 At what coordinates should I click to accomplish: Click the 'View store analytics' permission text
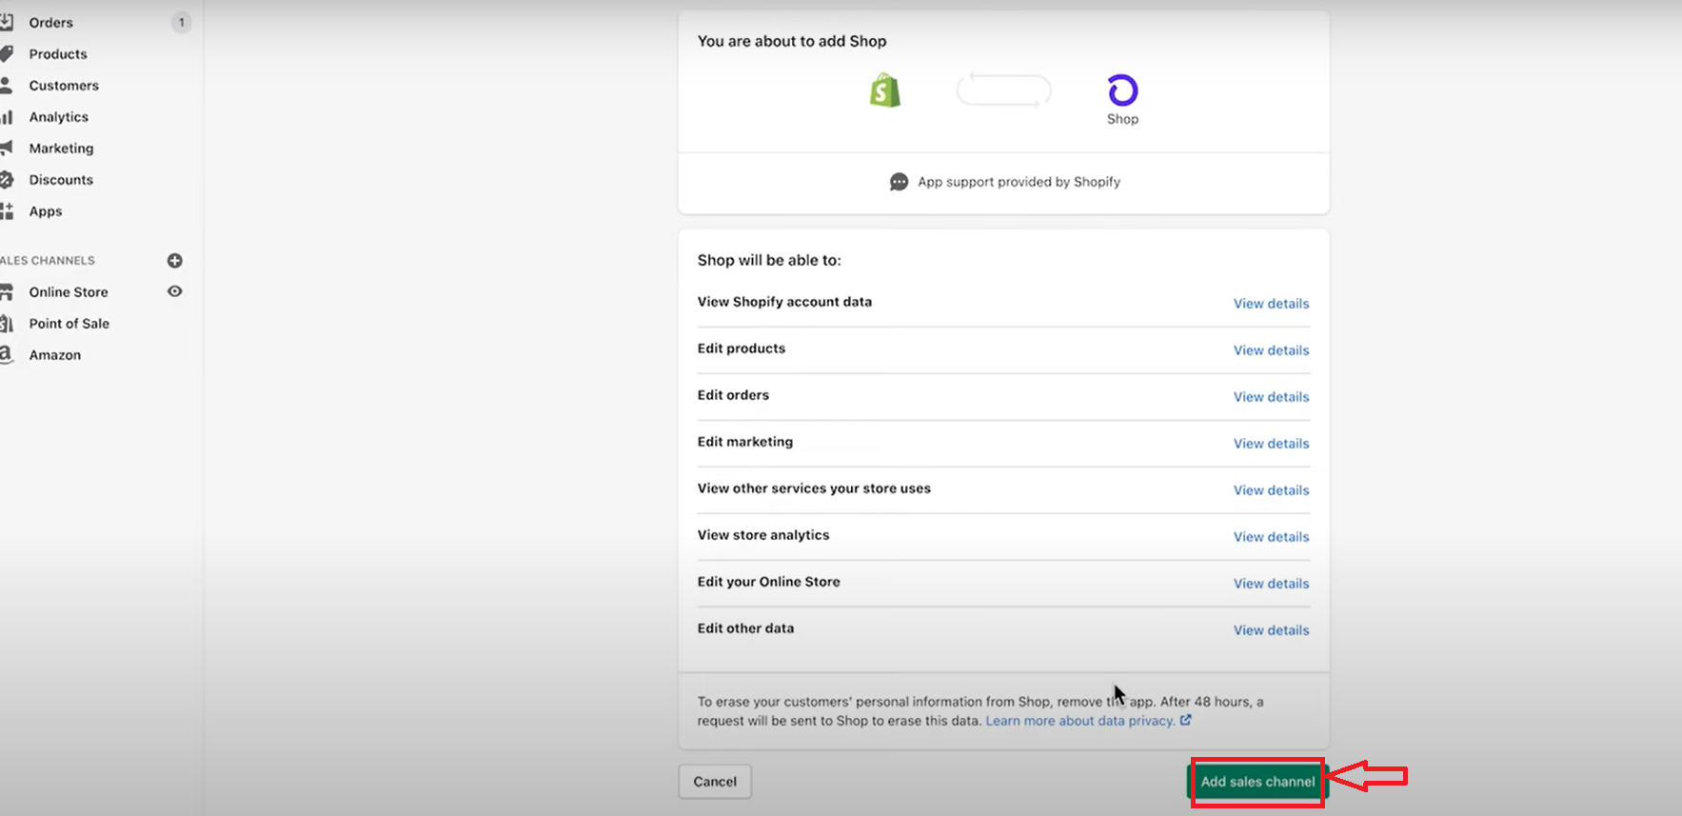[763, 535]
